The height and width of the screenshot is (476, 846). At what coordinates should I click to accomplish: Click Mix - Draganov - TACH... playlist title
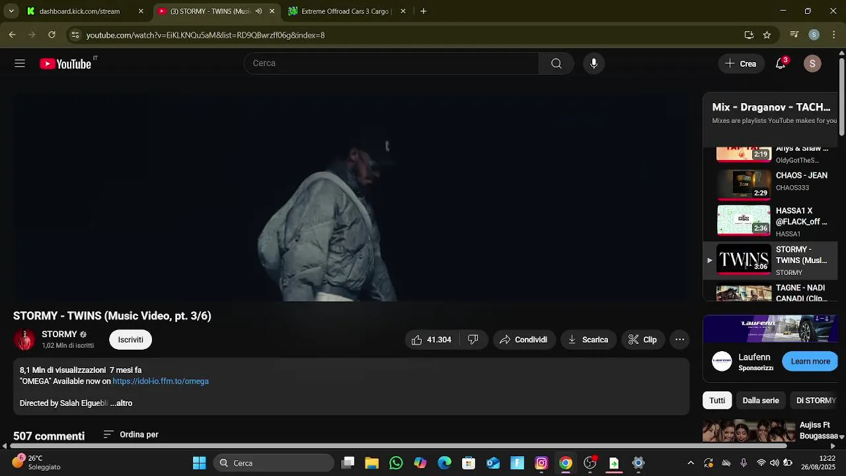click(x=771, y=107)
